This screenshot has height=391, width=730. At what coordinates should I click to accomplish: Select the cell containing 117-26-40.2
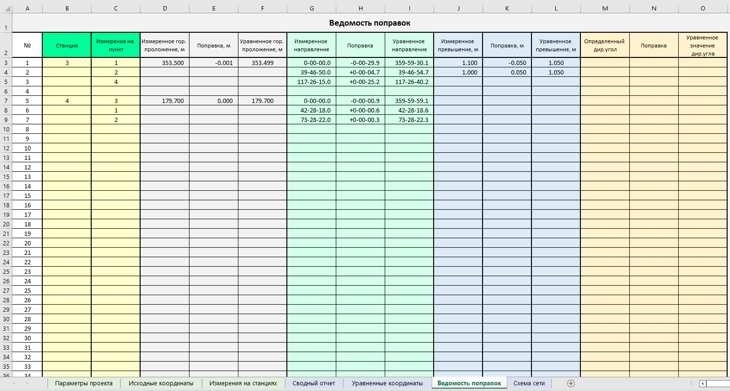tap(409, 82)
